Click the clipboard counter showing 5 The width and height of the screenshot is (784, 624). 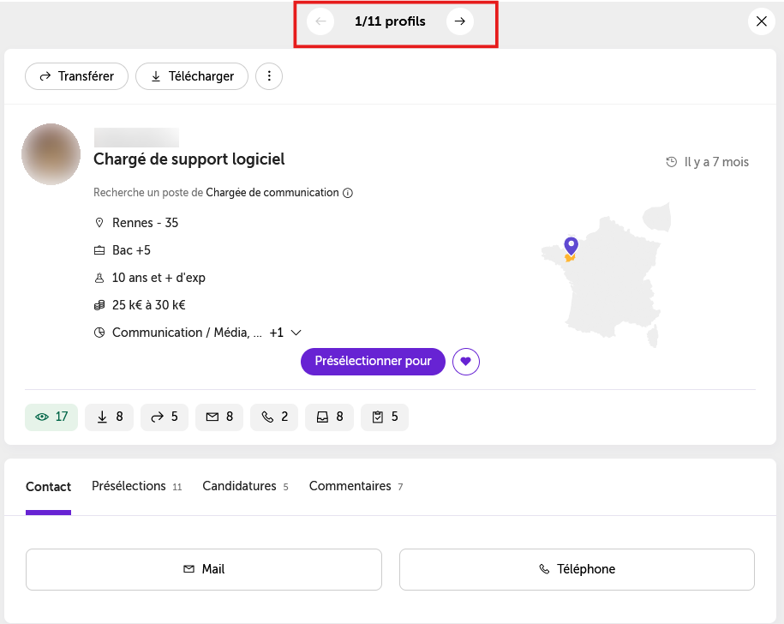(x=385, y=417)
